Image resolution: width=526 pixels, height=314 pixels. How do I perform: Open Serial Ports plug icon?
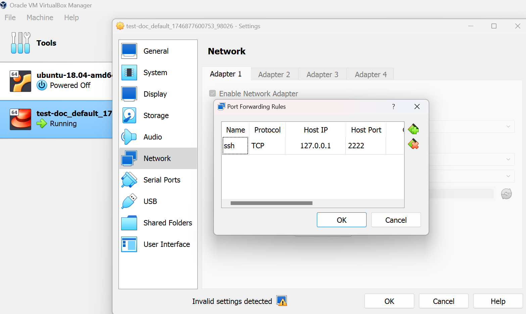pyautogui.click(x=129, y=180)
